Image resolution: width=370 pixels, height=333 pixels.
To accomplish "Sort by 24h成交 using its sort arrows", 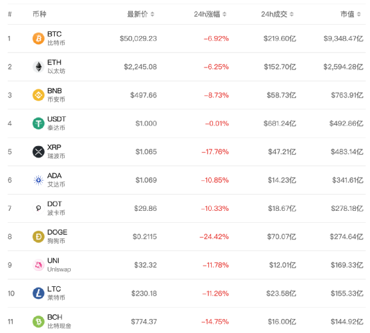I will coord(292,15).
